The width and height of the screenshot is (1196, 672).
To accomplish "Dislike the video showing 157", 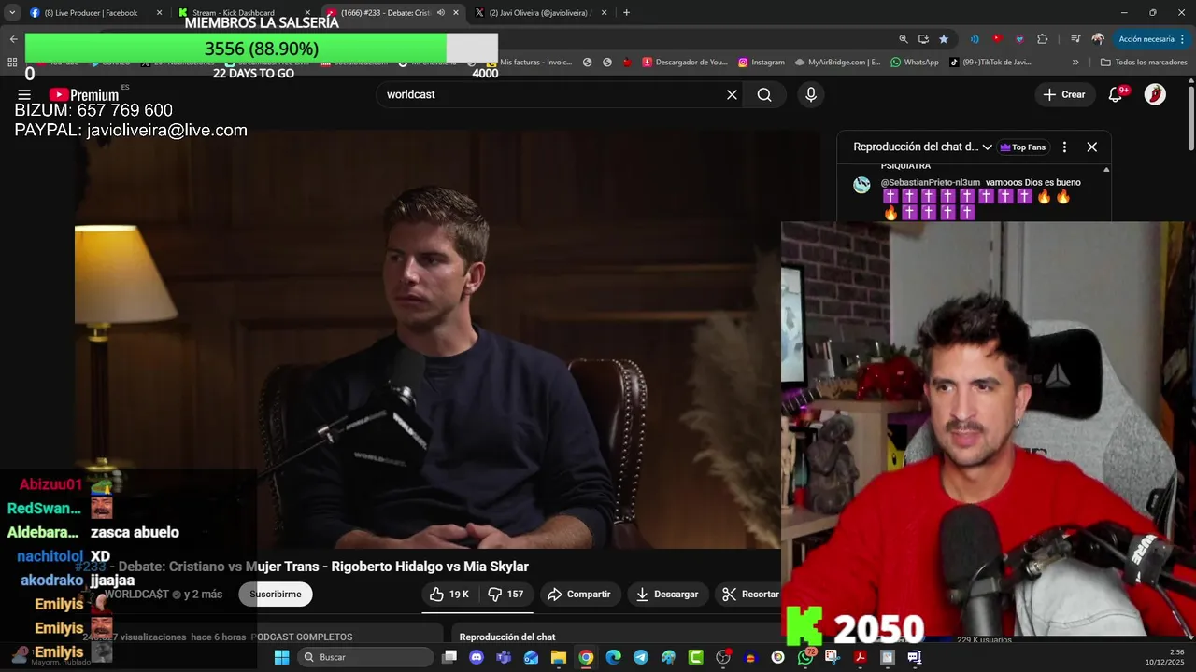I will pyautogui.click(x=505, y=594).
